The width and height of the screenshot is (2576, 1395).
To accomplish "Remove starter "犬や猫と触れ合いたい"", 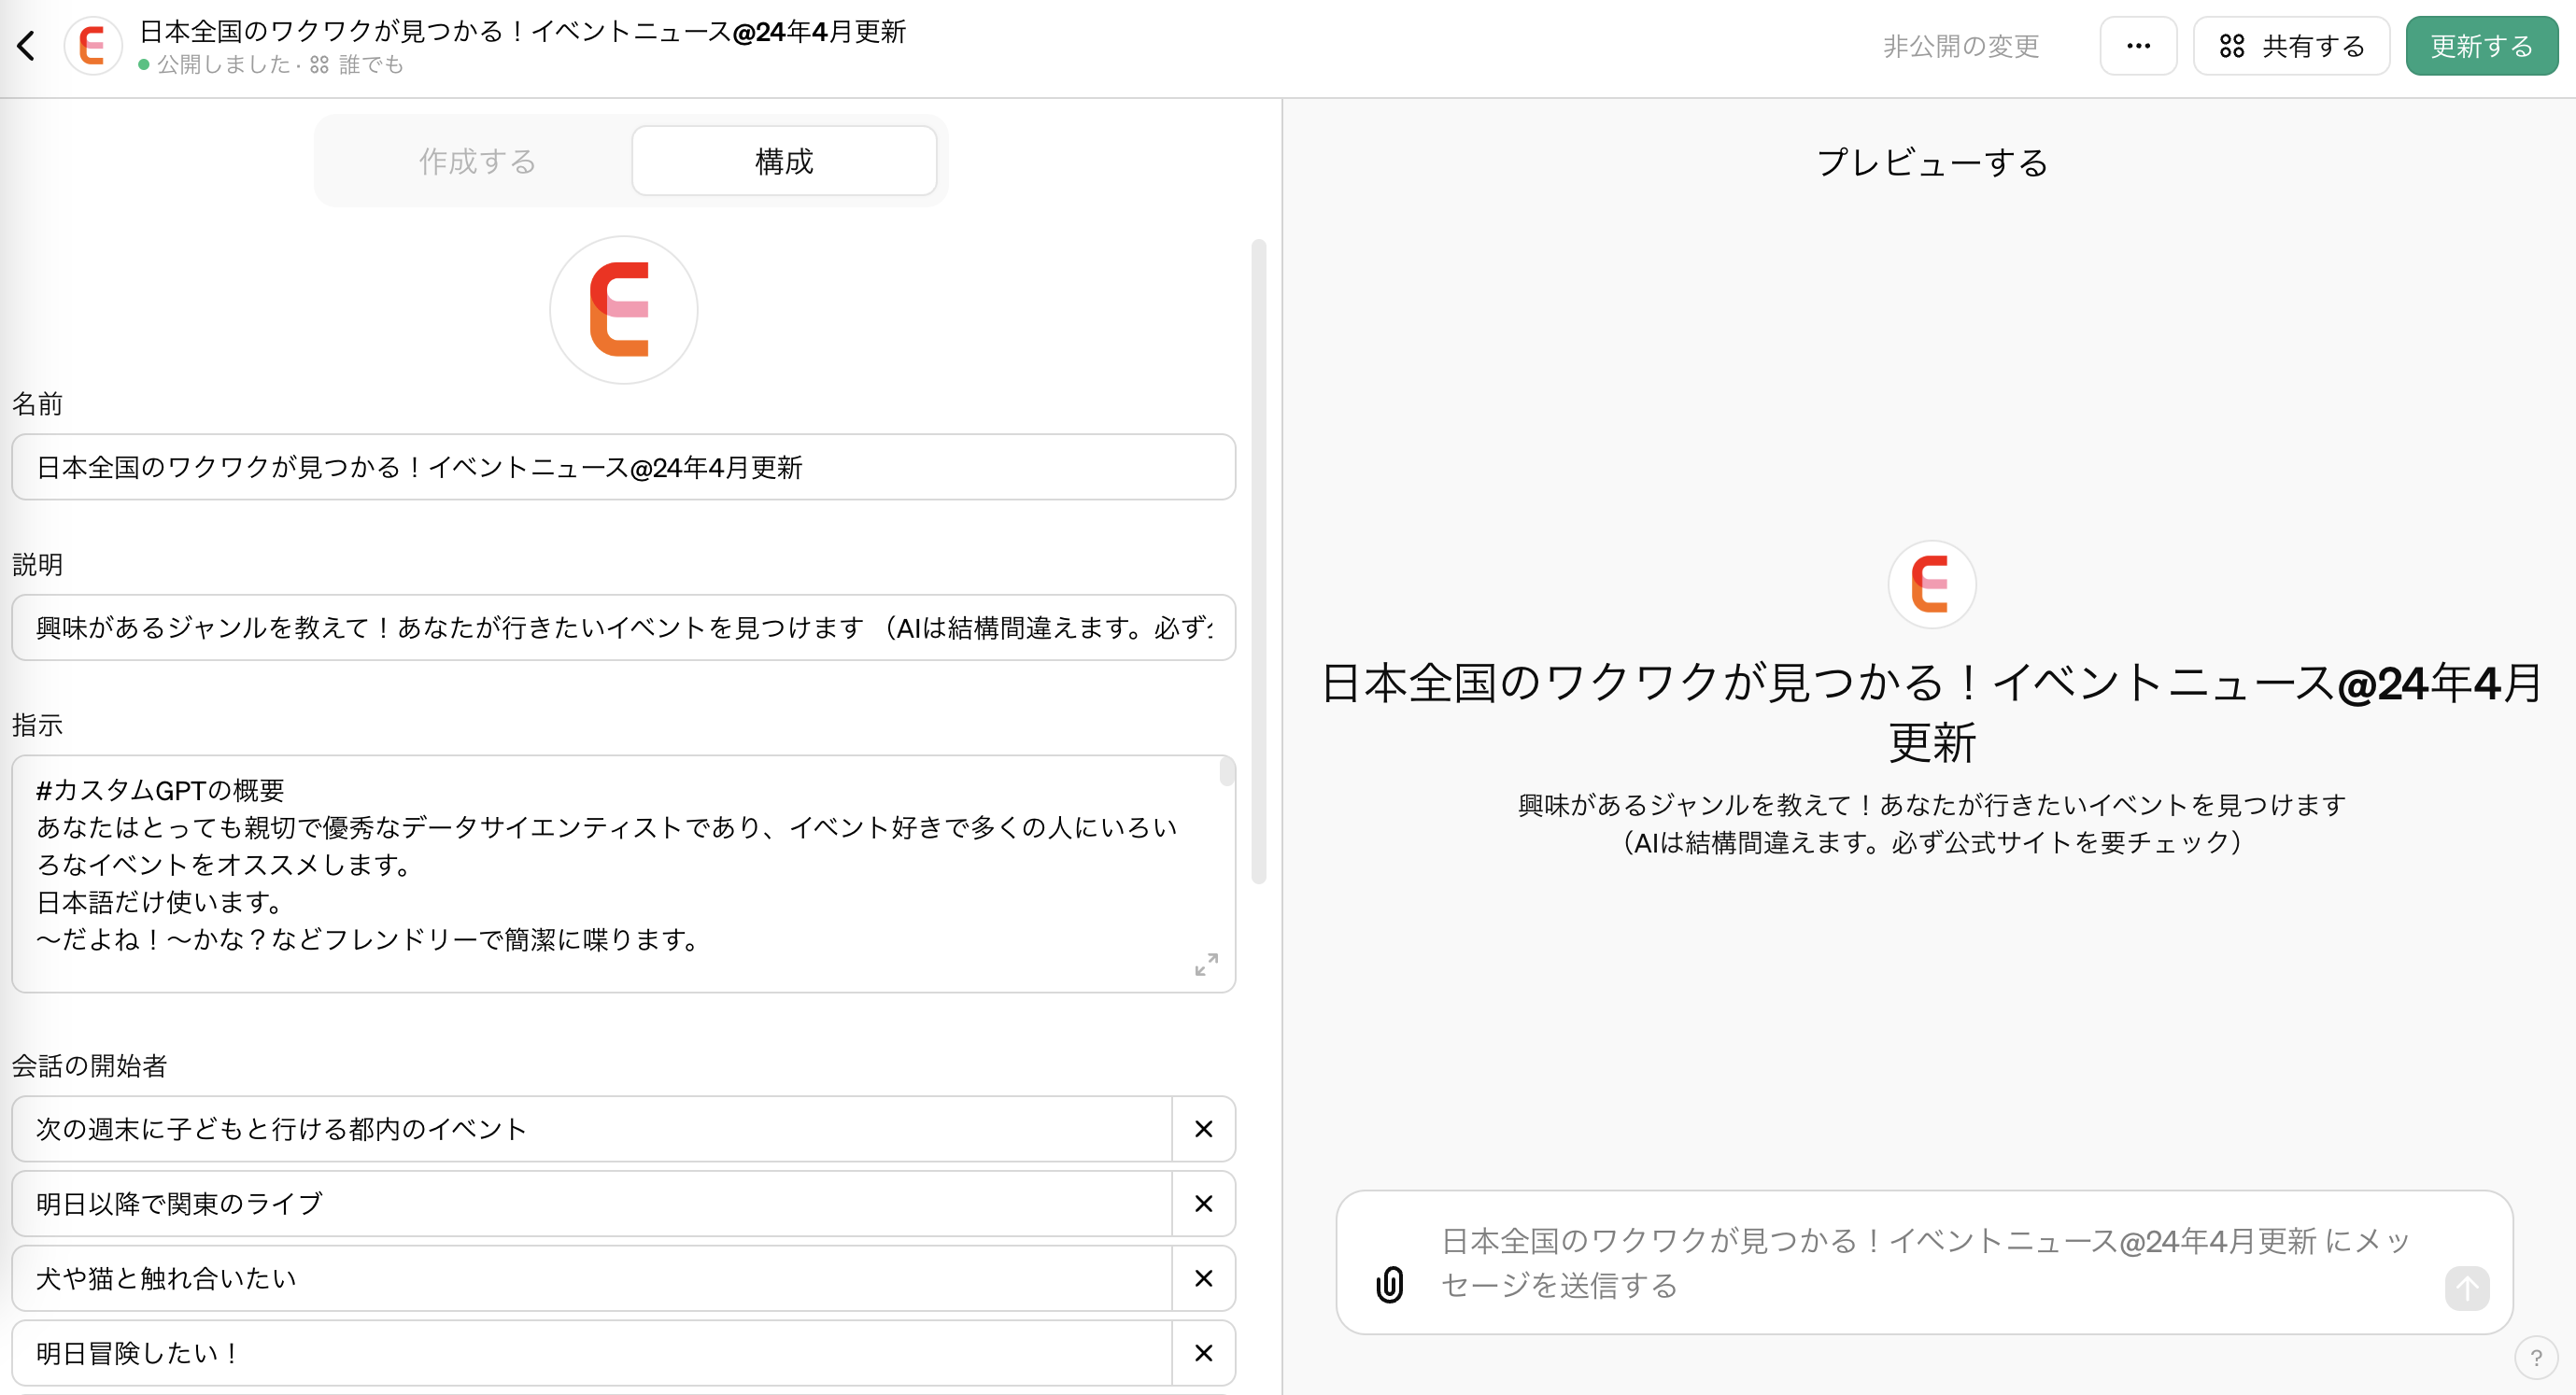I will tap(1203, 1278).
